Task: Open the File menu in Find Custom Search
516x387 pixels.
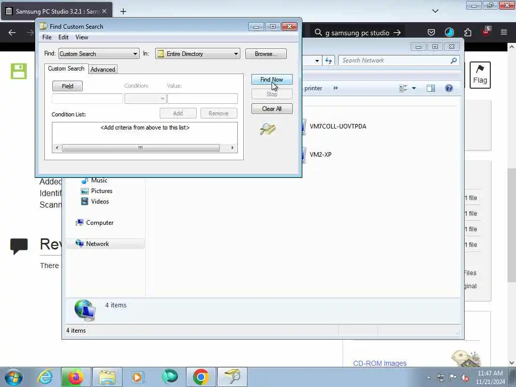Action: 47,37
